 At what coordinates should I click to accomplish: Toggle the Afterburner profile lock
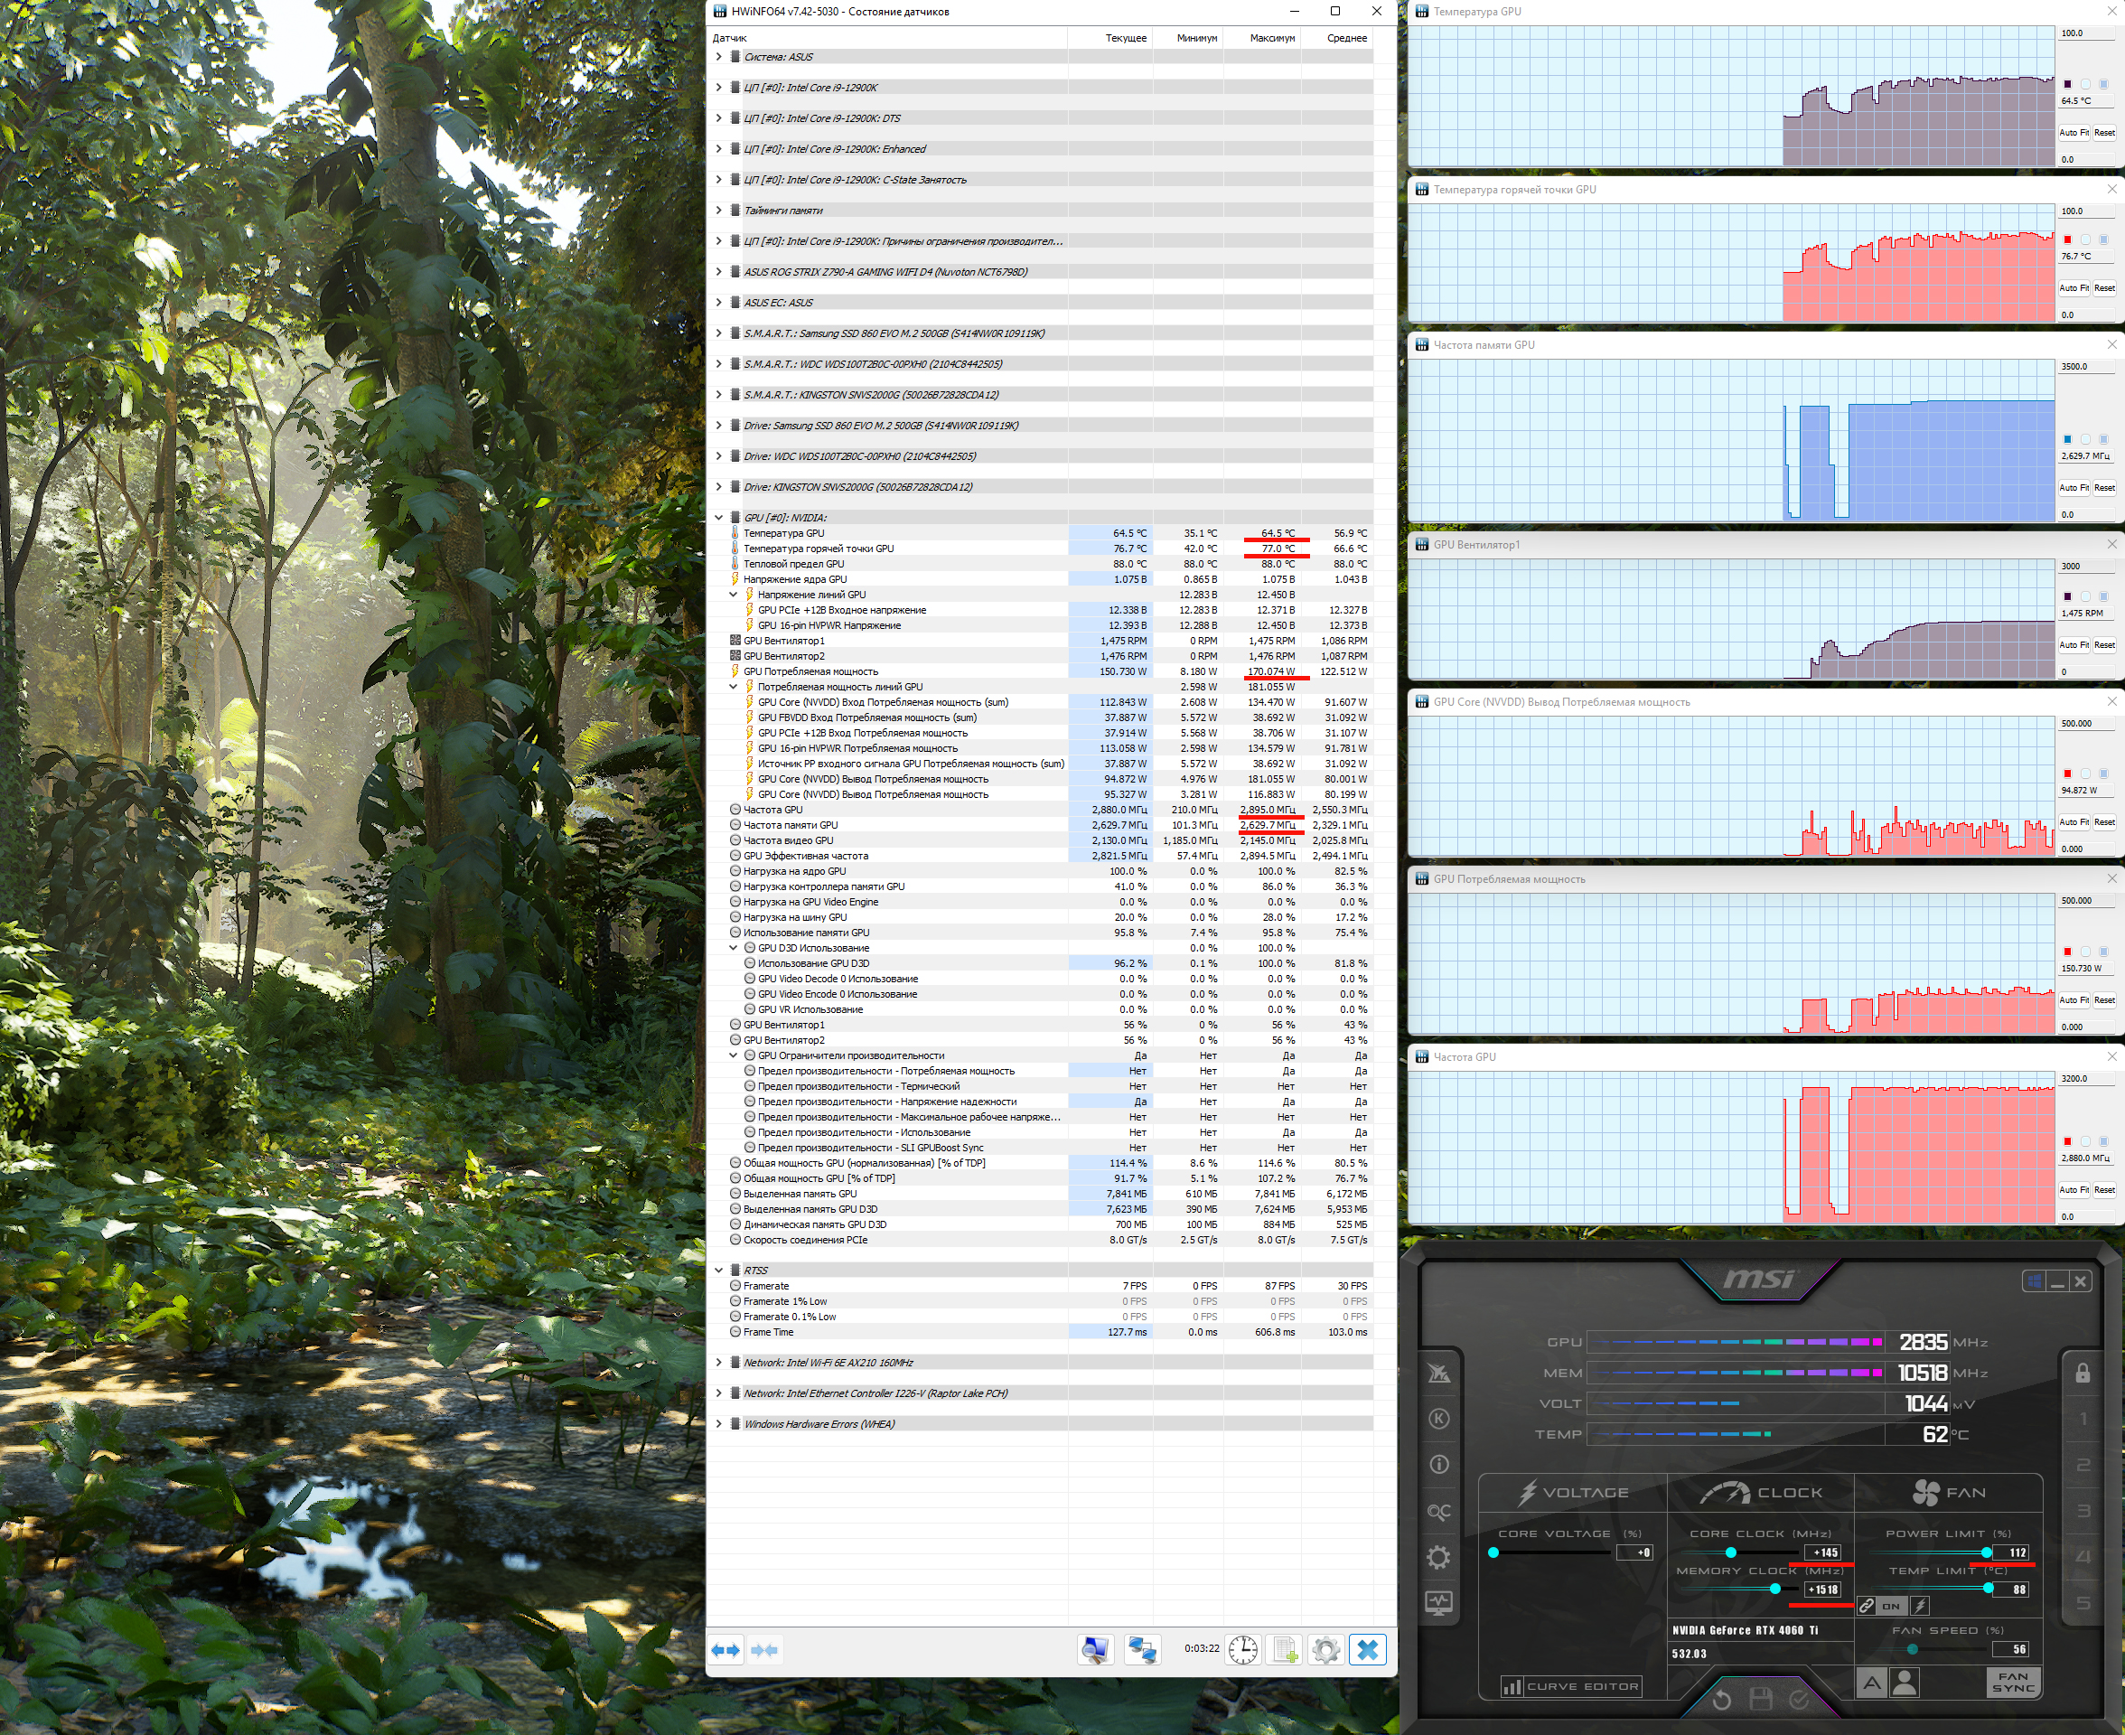[2082, 1374]
